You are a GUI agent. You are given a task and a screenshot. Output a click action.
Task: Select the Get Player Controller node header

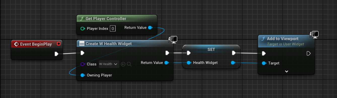117,19
